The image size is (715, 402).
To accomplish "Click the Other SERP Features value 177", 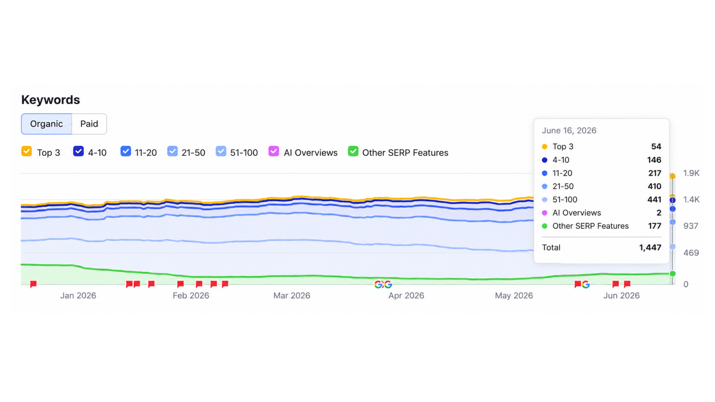I will [654, 226].
